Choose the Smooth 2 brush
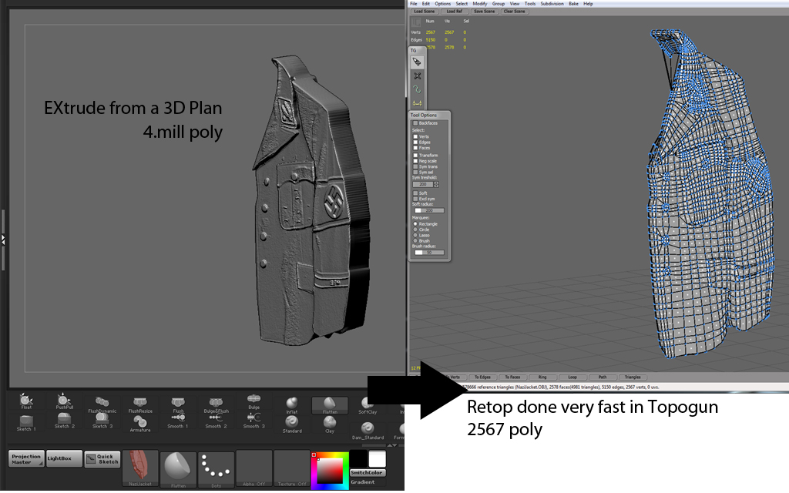This screenshot has height=493, width=789. pyautogui.click(x=216, y=421)
